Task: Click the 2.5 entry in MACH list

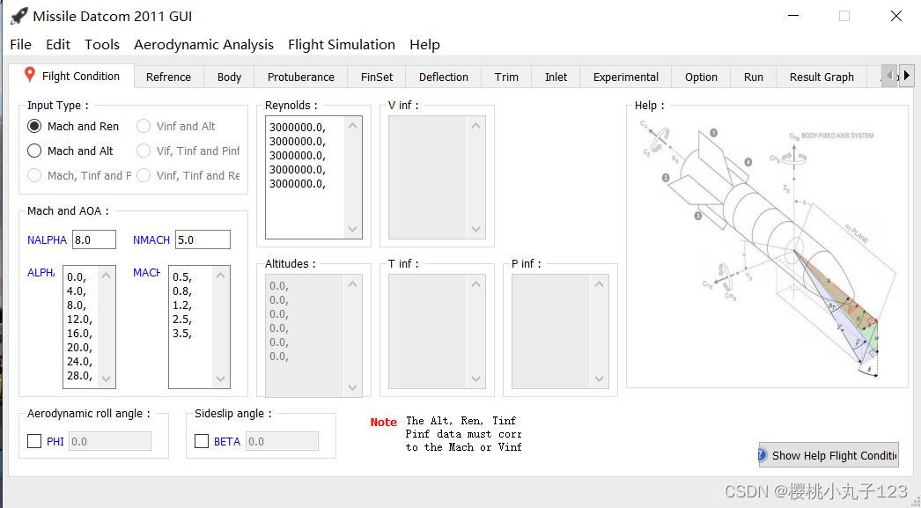Action: (181, 320)
